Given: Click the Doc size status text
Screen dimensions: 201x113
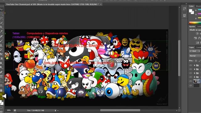Looking at the screenshot, I should click(35, 110).
